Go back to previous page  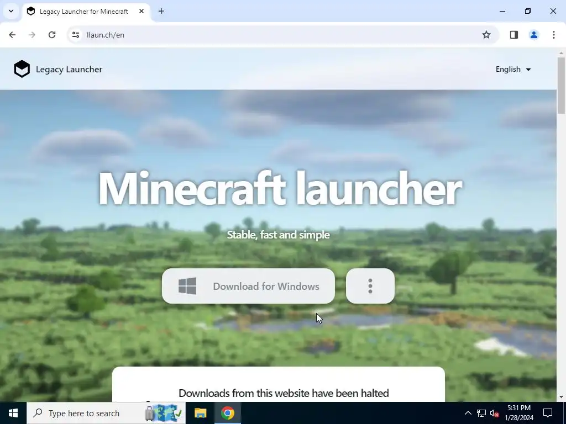[x=12, y=35]
